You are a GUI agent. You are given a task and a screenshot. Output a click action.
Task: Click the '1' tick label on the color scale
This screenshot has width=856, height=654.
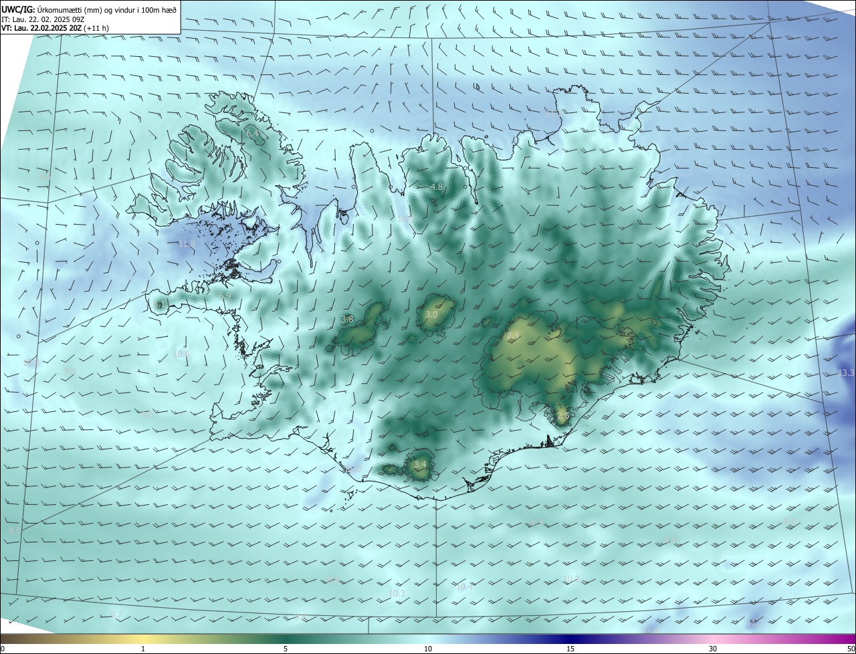(143, 649)
